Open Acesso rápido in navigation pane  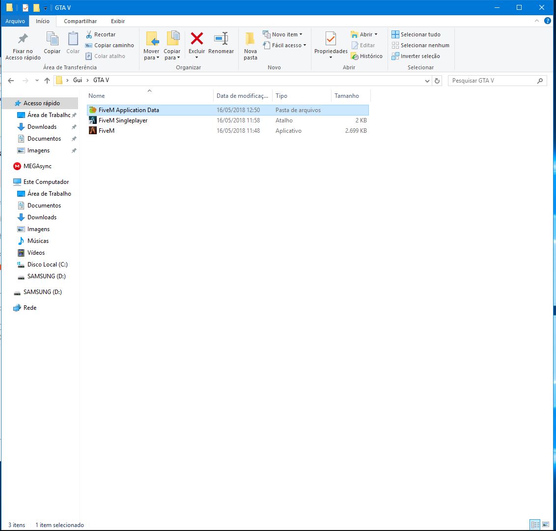(x=41, y=103)
